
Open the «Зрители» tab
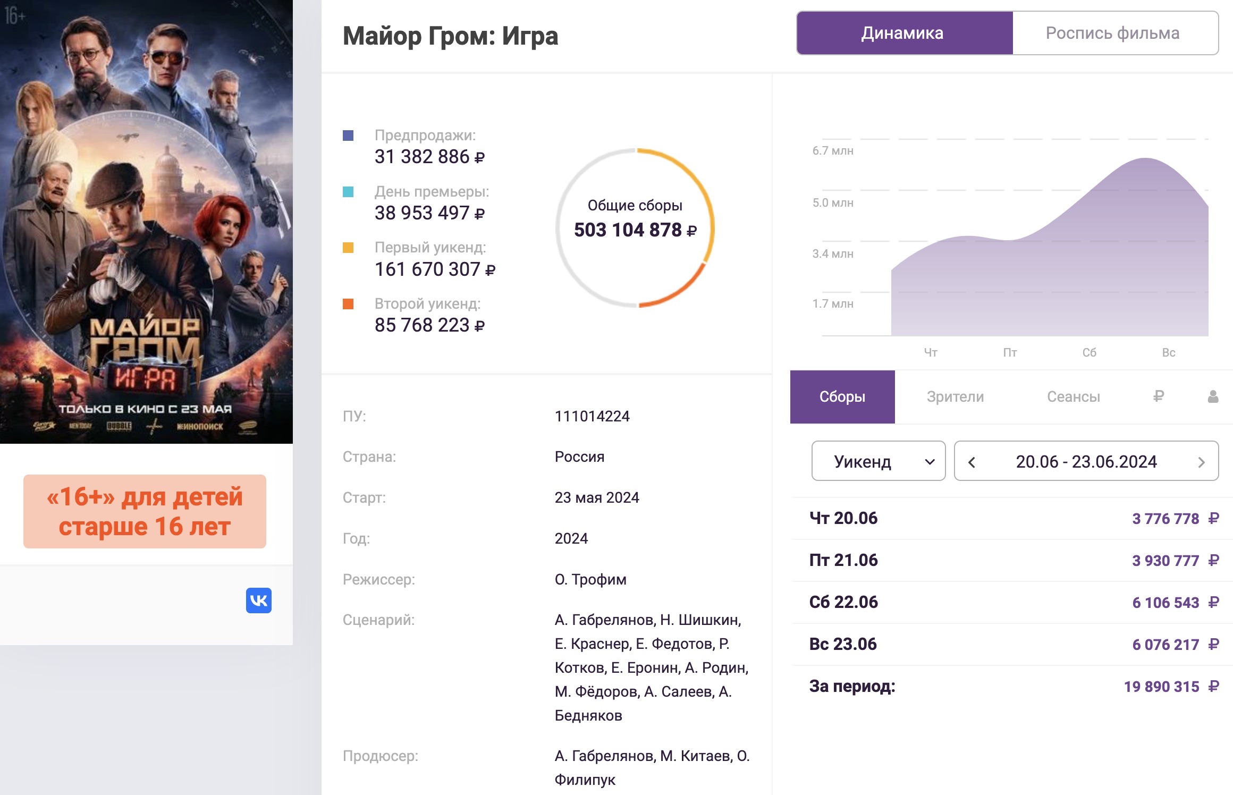coord(954,396)
